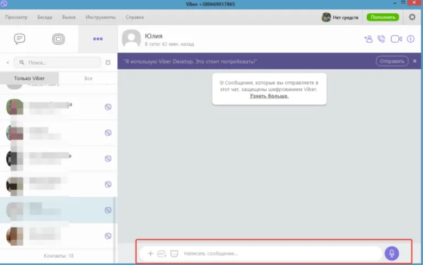Click the Нет средств balance text
Screen dimensions: 423x265
(x=345, y=18)
